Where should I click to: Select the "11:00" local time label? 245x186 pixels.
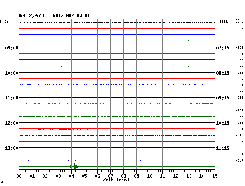(12, 98)
